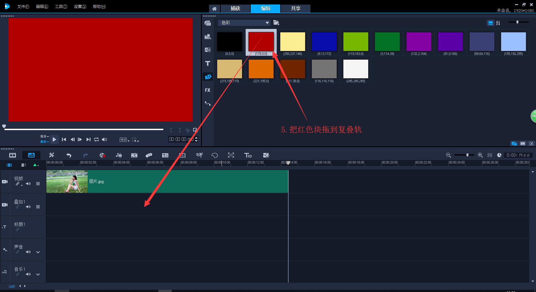Image resolution: width=536 pixels, height=292 pixels.
Task: Open the 编辑(E) menu
Action: [42, 6]
